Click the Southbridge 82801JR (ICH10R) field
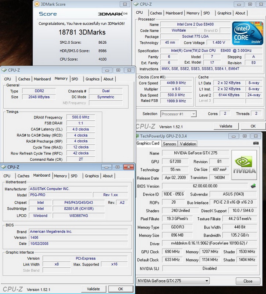The image size is (266, 294). [79, 208]
